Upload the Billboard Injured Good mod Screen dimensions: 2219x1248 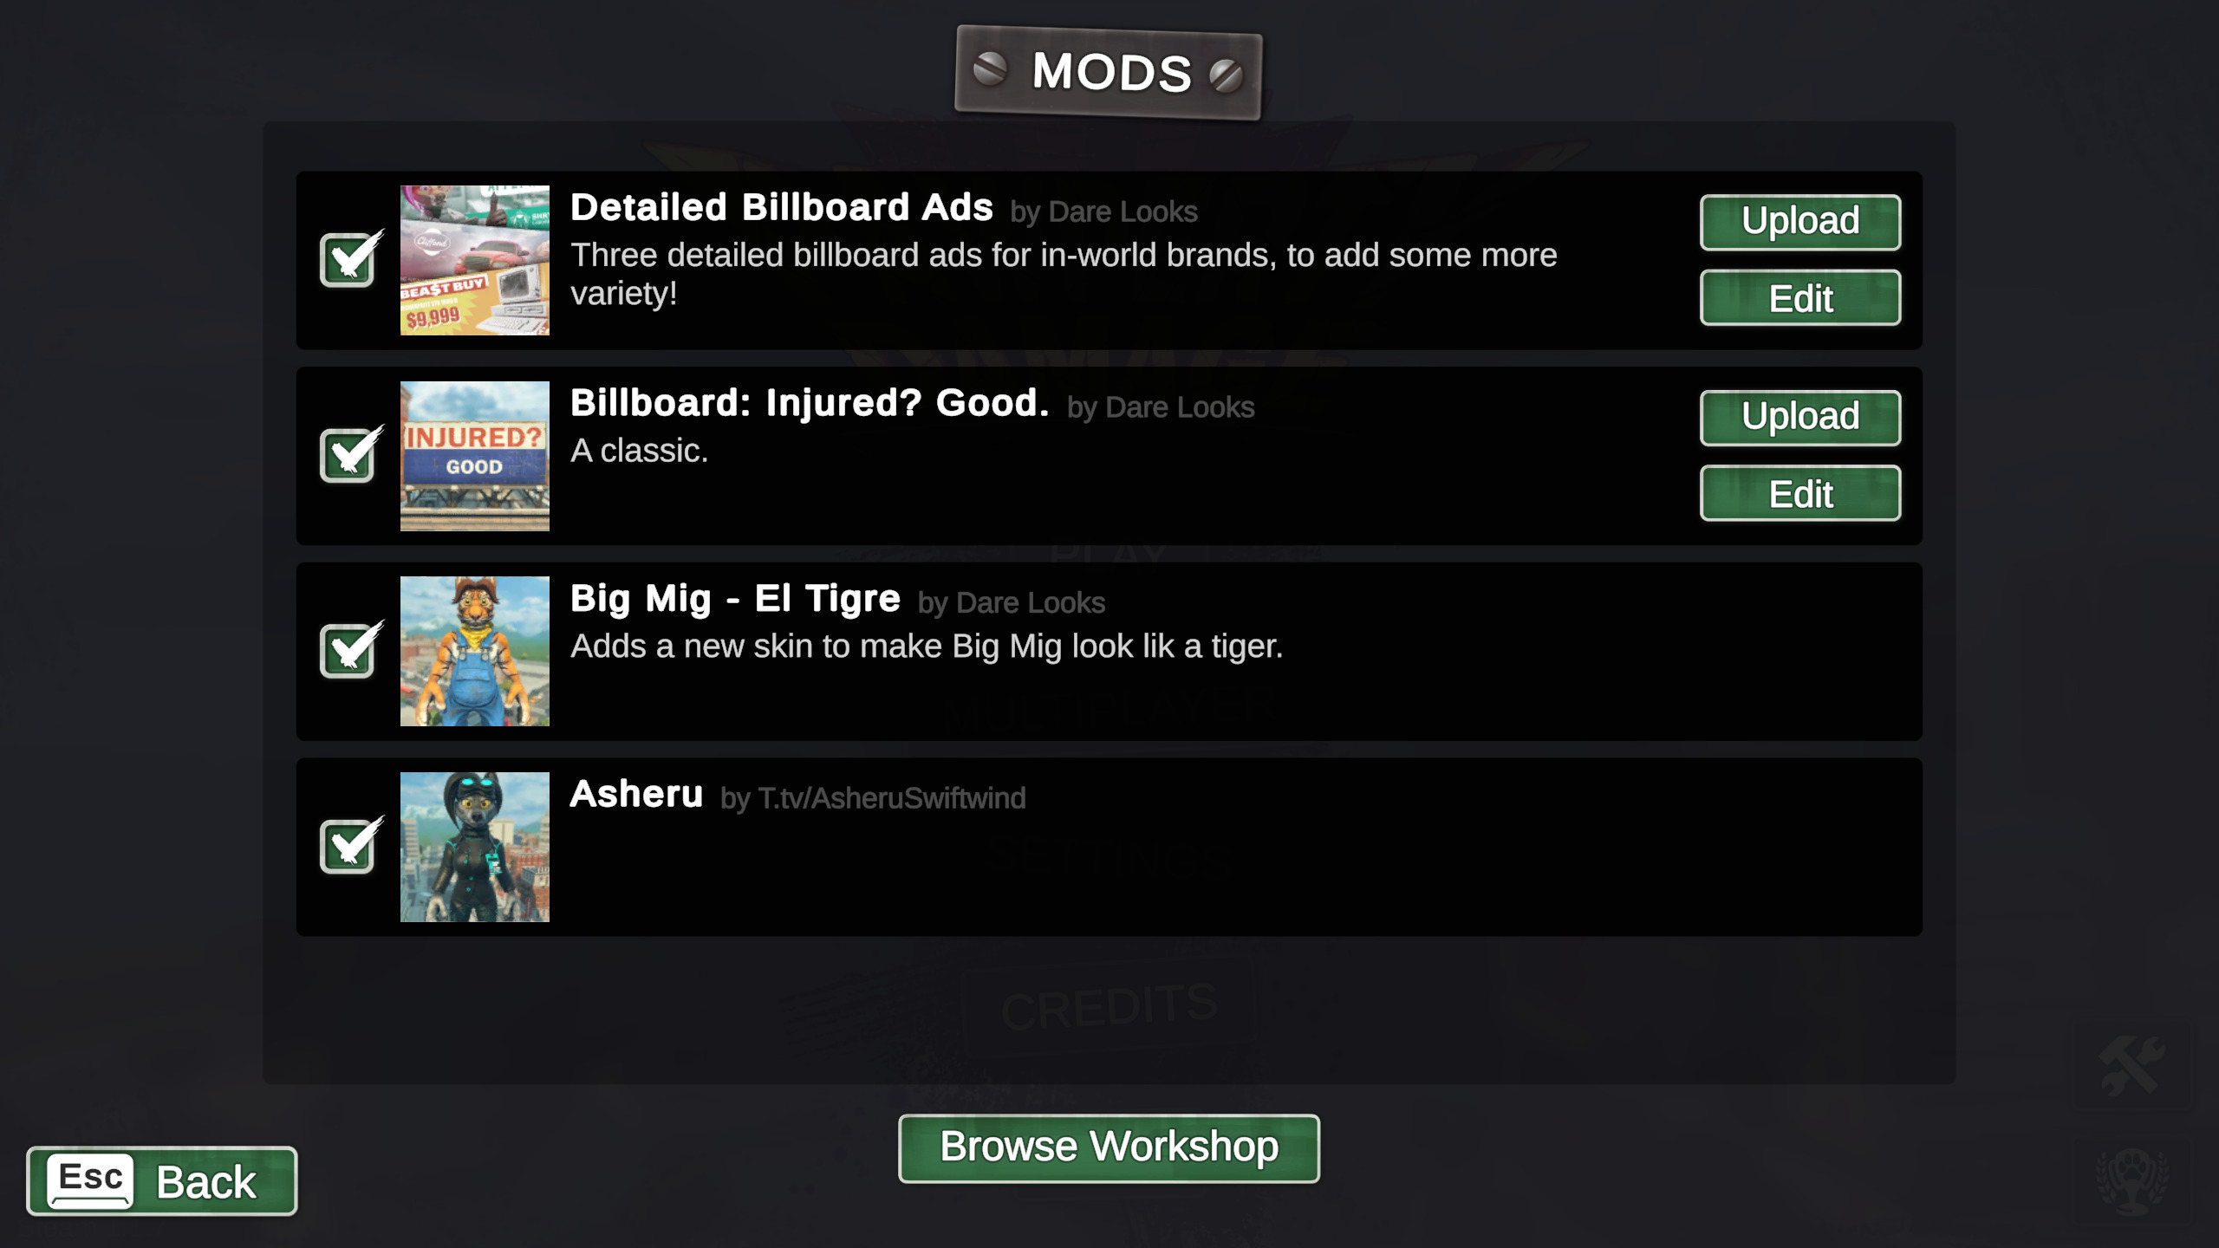[1799, 416]
